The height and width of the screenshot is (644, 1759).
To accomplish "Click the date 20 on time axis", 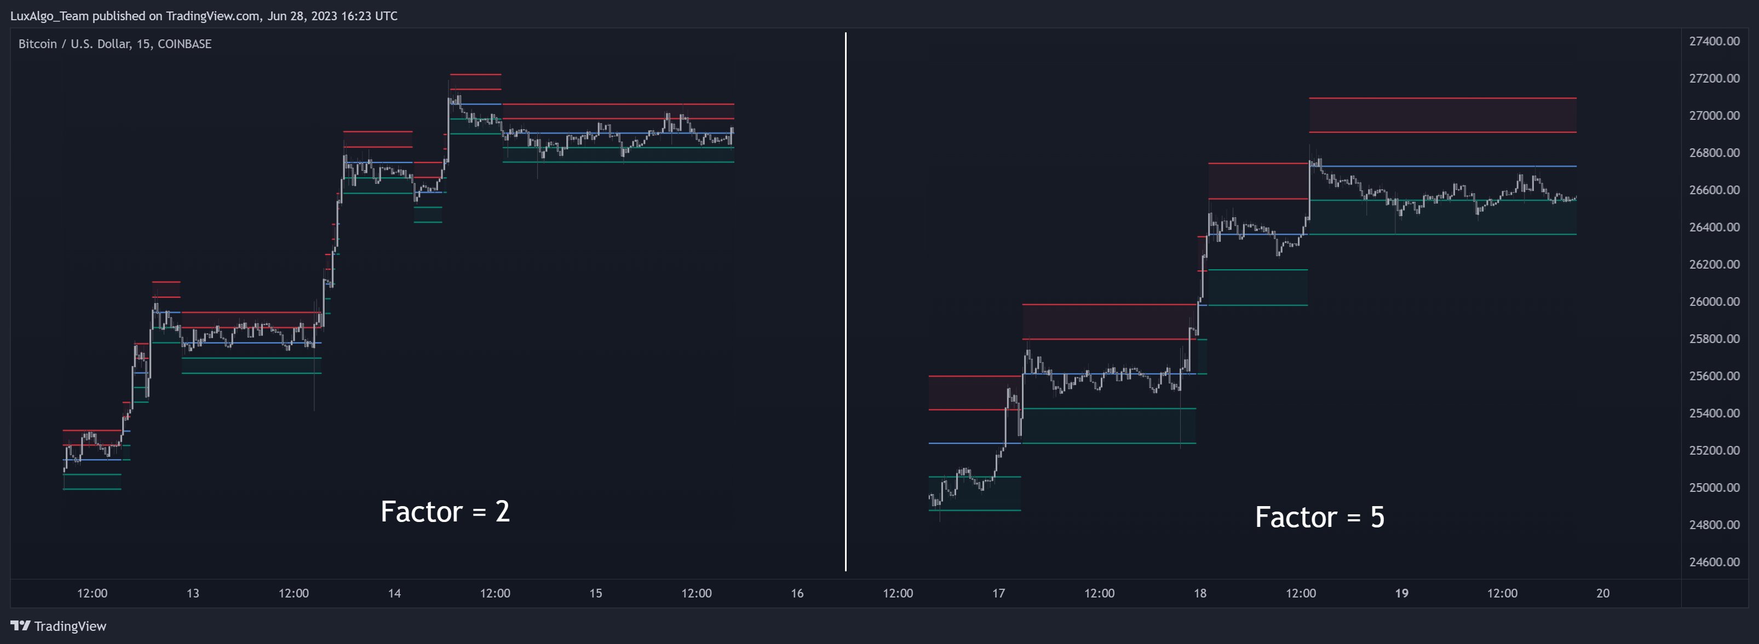I will [1602, 593].
